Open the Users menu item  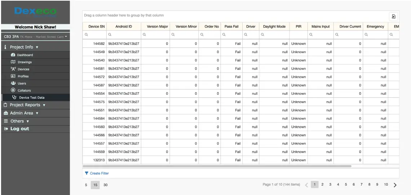coord(35,83)
